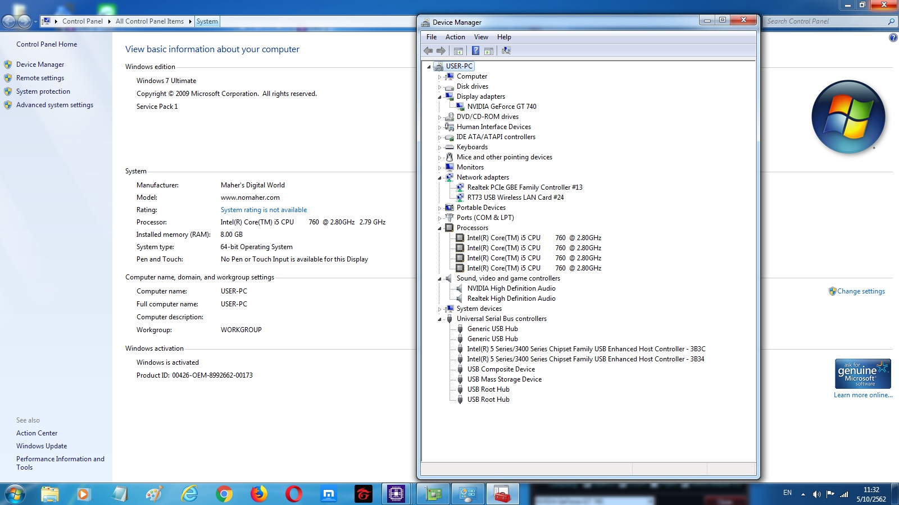Click the network signal icon in system tray
899x505 pixels.
[x=844, y=494]
